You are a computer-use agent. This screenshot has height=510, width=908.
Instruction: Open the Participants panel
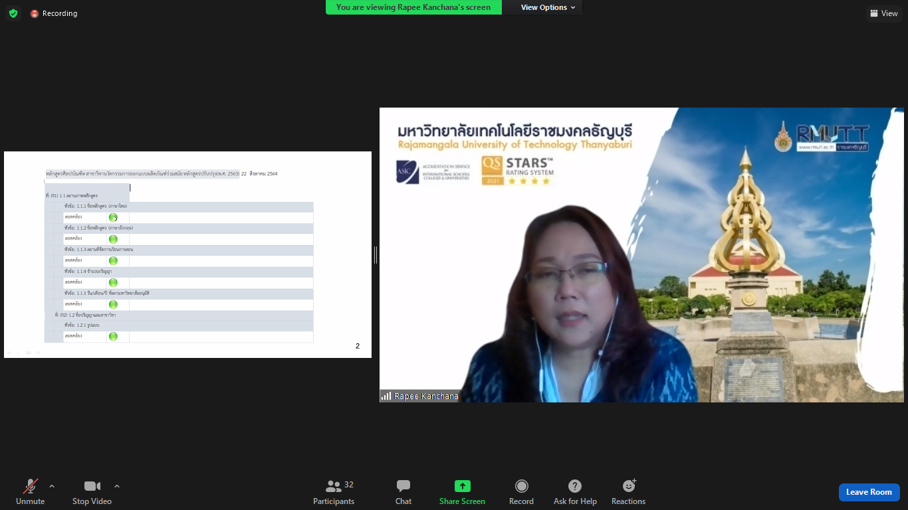334,492
